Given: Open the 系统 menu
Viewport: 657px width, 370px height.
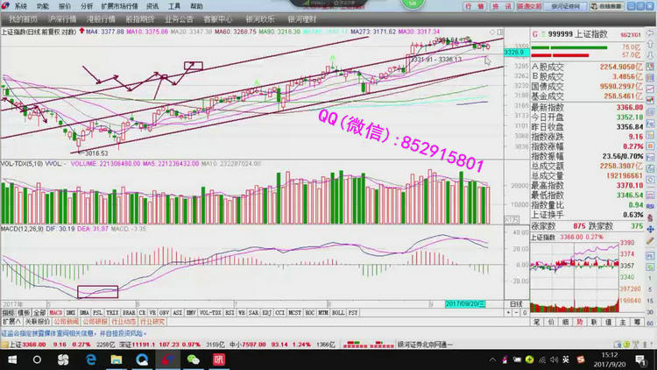Looking at the screenshot, I should 20,5.
